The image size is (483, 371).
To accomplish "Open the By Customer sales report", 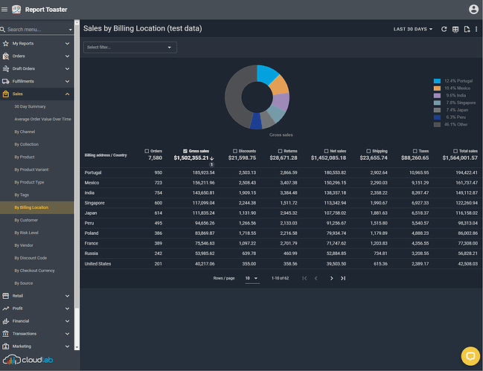I will pyautogui.click(x=26, y=220).
